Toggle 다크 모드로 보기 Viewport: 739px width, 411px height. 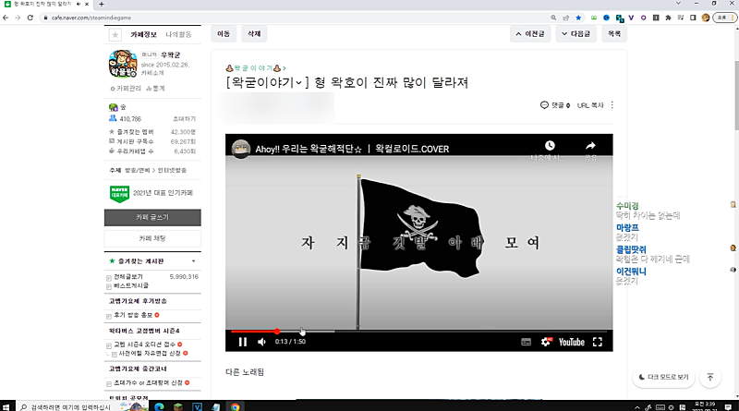tap(663, 377)
